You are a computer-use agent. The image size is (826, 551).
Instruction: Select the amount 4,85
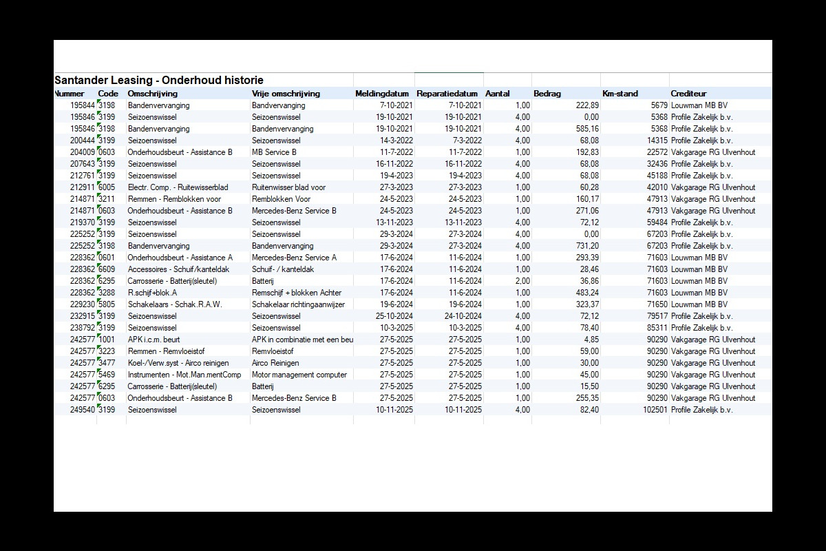(x=591, y=340)
